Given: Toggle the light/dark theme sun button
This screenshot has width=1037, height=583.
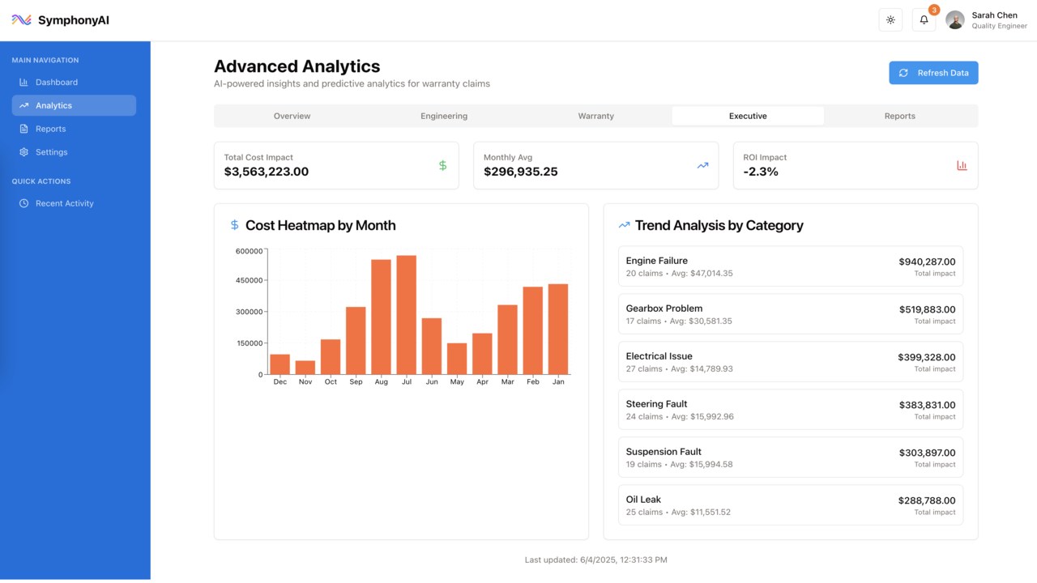Looking at the screenshot, I should [x=890, y=20].
